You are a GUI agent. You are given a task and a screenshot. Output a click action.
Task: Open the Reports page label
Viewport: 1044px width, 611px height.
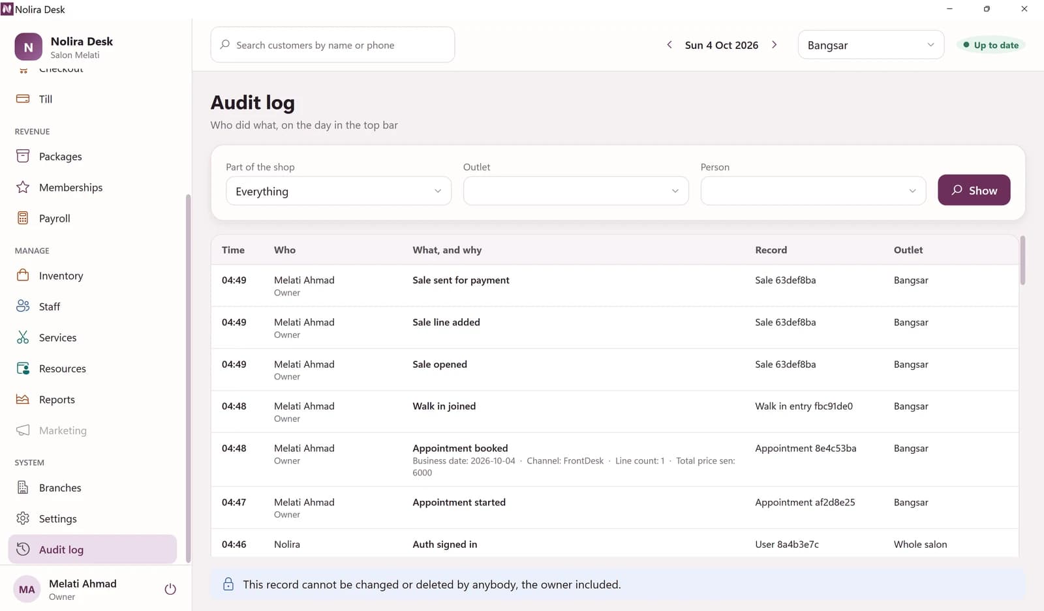(x=57, y=400)
